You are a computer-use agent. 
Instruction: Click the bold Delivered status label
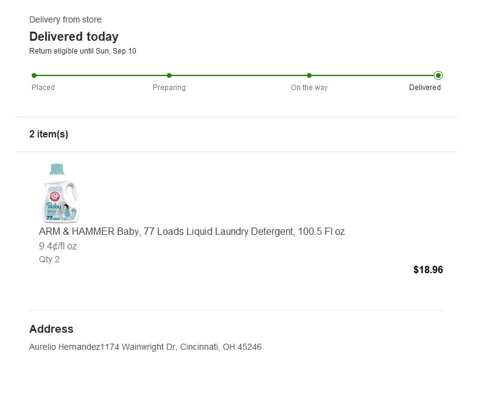pyautogui.click(x=424, y=88)
